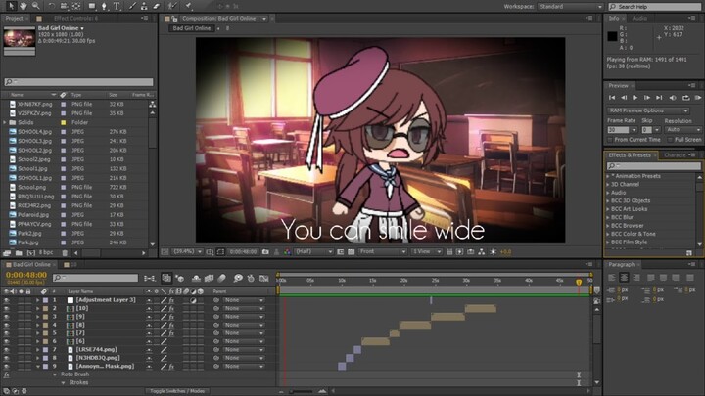Hide LRSE744.png layer eye toggle
Screen dimensions: 705x396
(6, 350)
